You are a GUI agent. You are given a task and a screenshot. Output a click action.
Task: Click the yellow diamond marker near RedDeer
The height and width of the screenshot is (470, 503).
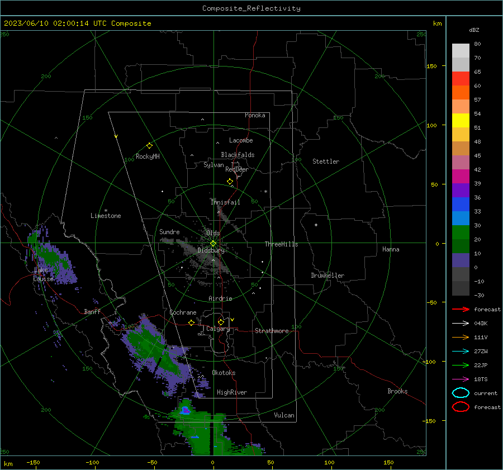click(x=230, y=182)
